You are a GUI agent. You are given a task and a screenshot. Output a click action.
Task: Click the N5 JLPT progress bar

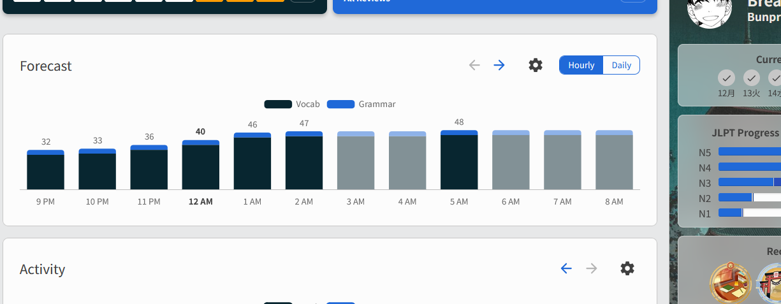749,152
